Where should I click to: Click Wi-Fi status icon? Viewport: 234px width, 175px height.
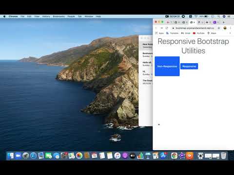click(x=196, y=17)
